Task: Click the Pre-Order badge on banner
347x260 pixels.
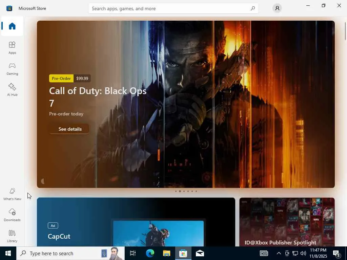Action: (61, 78)
